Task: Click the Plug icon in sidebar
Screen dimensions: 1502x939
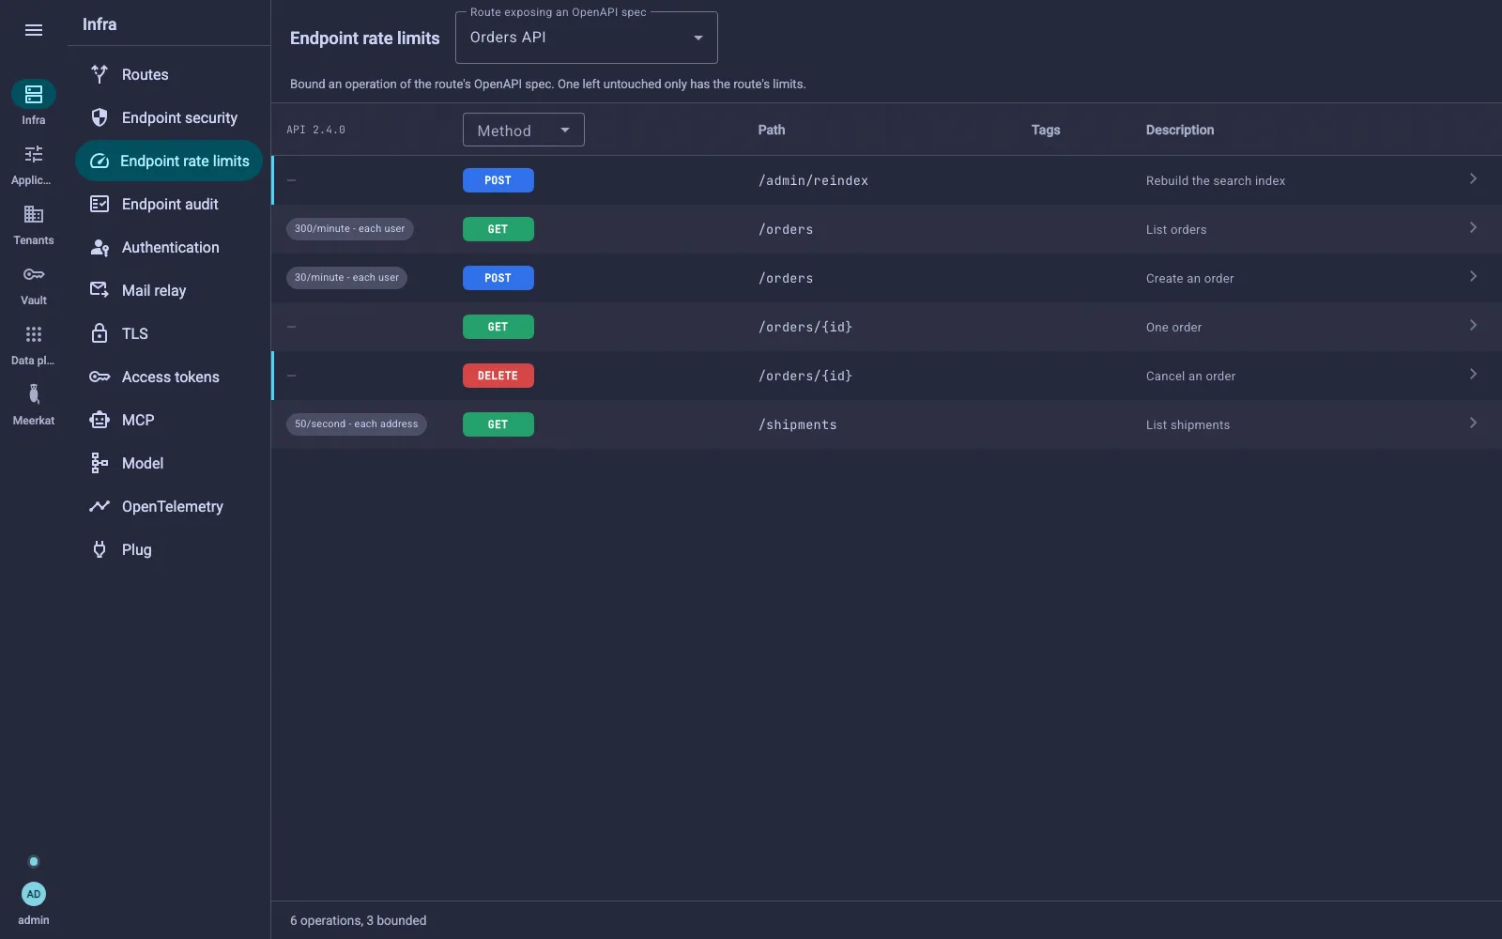Action: 100,549
